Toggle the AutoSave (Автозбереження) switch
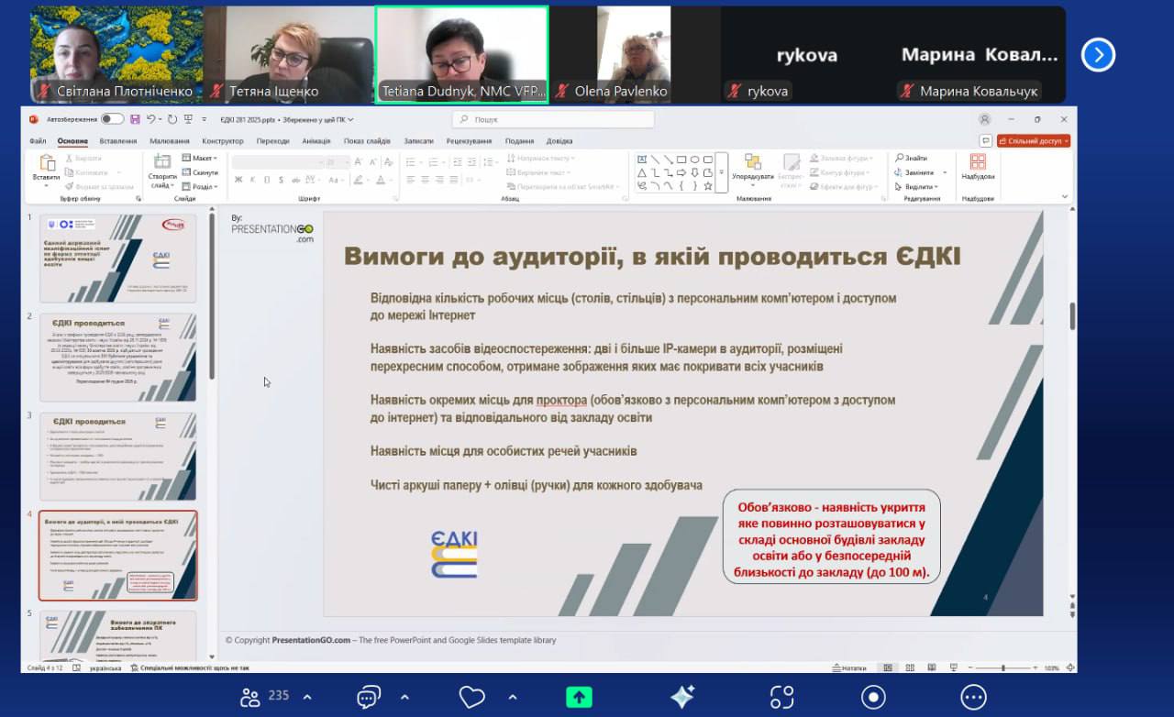 [112, 119]
